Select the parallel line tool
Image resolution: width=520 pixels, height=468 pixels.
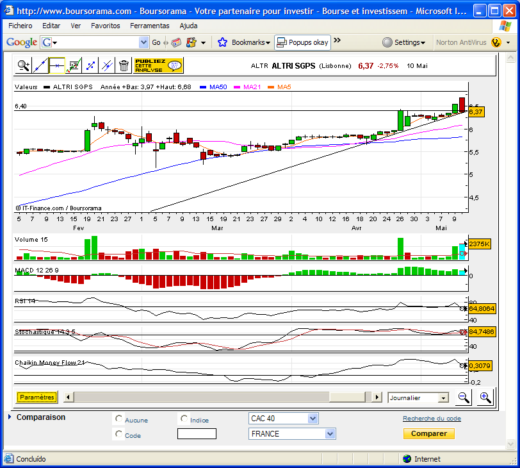click(107, 66)
